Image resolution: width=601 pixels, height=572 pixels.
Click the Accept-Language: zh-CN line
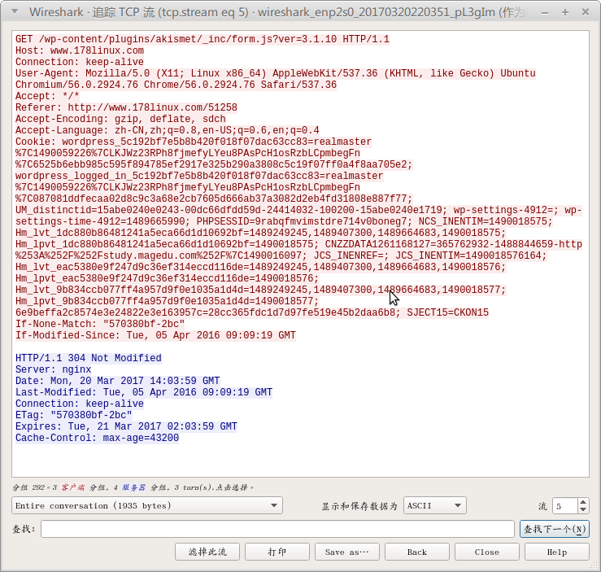[167, 130]
